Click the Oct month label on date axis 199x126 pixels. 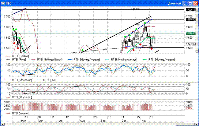[x=124, y=121]
